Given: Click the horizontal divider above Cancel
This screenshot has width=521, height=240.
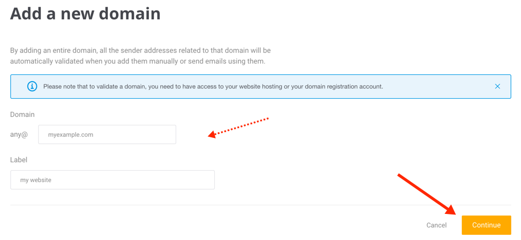Looking at the screenshot, I should pos(260,205).
